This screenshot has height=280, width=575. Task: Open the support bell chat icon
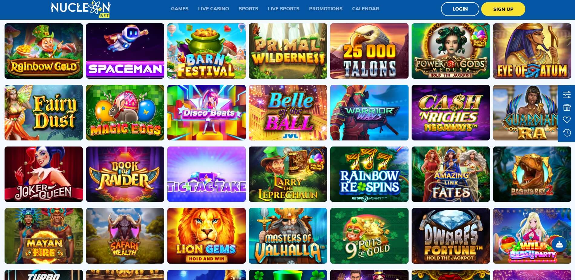tap(559, 245)
